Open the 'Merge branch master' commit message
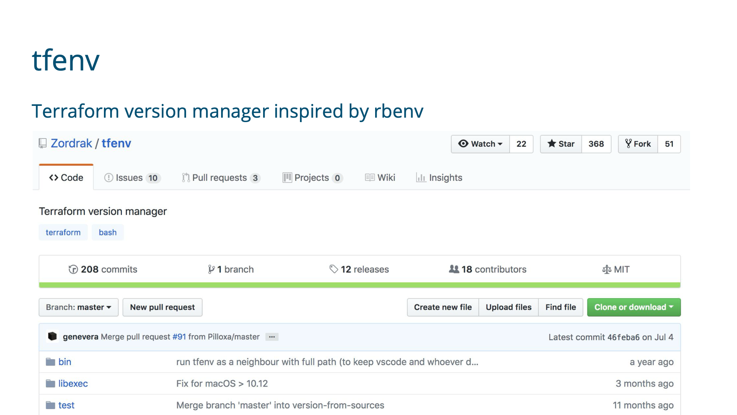 click(280, 405)
